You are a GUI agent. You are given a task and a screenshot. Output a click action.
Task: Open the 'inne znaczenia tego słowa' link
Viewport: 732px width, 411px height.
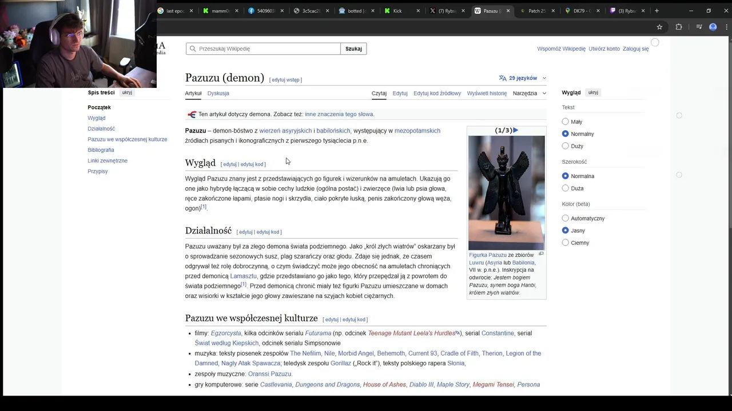[339, 114]
